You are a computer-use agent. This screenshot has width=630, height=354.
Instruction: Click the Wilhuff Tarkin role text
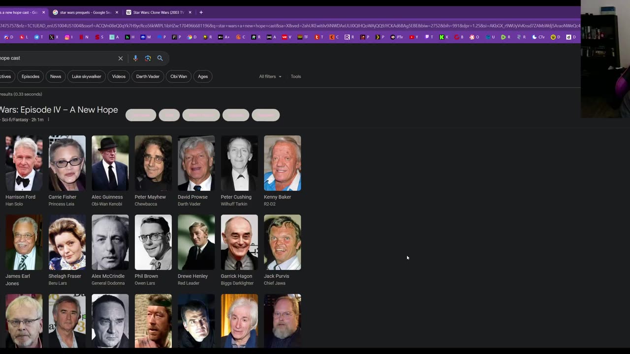coord(234,204)
